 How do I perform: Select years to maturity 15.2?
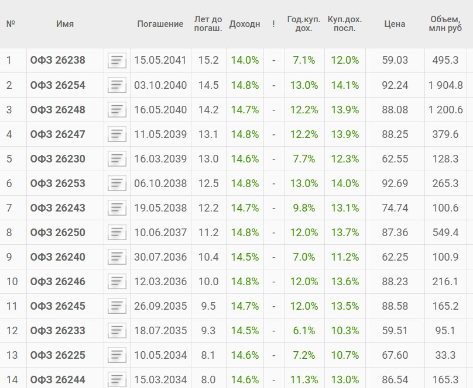tap(208, 60)
